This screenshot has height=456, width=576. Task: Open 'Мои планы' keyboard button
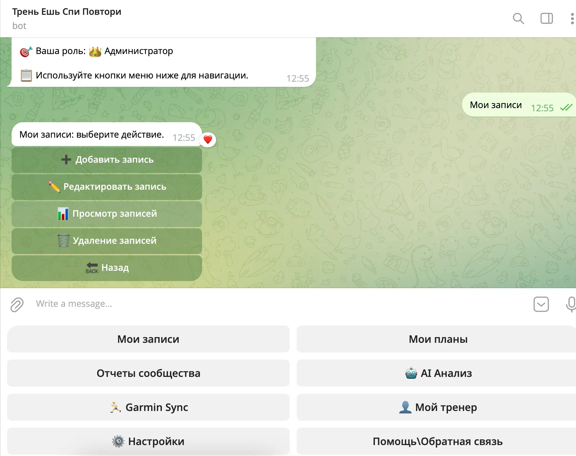436,339
